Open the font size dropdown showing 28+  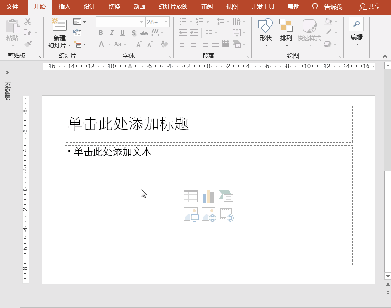pos(166,22)
